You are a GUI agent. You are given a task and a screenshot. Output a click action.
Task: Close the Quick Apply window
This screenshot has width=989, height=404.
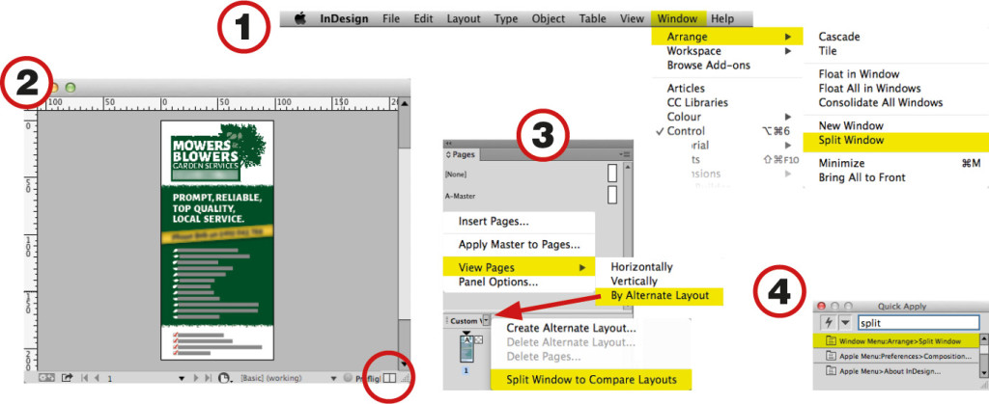coord(821,306)
